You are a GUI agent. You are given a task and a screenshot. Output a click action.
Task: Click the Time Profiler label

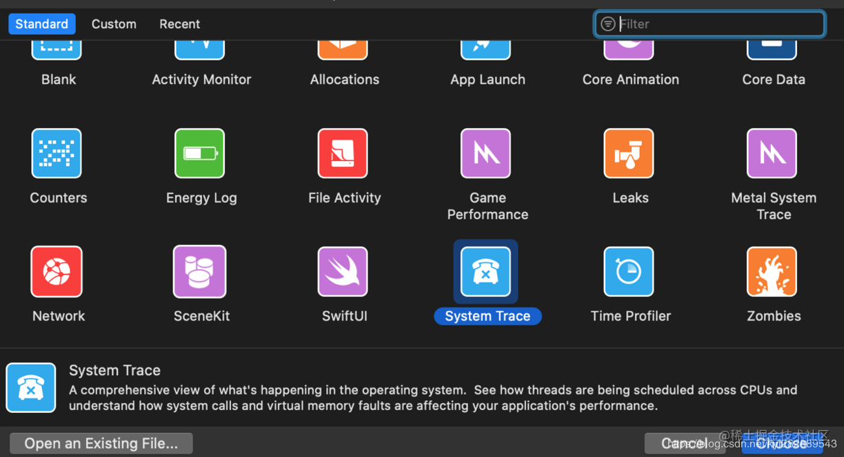[x=630, y=316]
